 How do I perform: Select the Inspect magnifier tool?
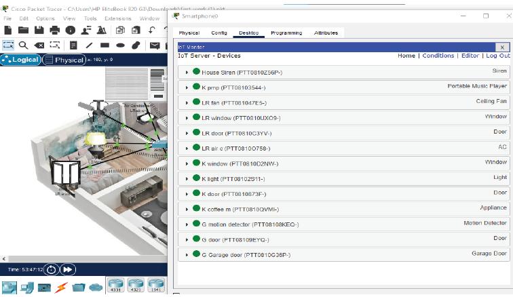[x=23, y=45]
